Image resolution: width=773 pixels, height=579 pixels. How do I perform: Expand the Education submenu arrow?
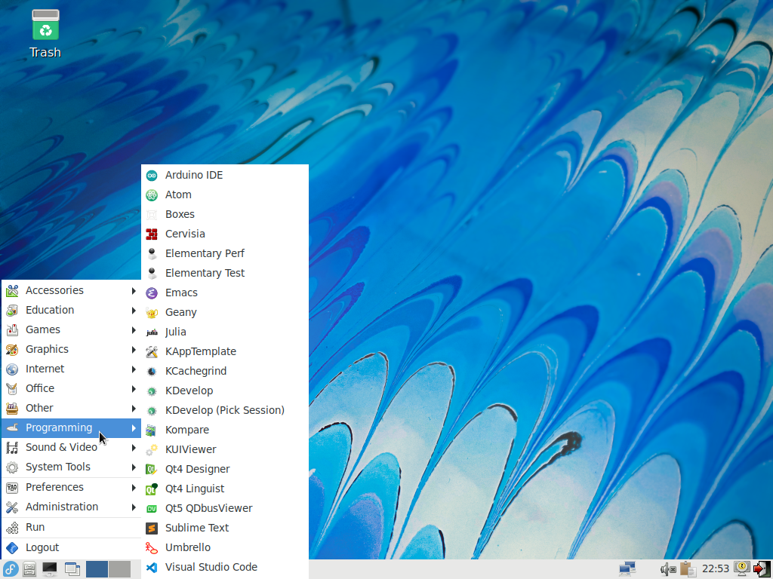(134, 310)
